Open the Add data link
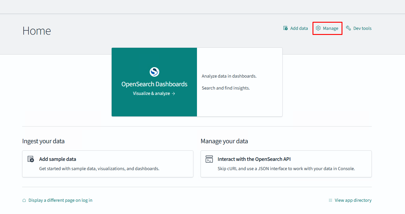The height and width of the screenshot is (214, 405). (x=299, y=28)
